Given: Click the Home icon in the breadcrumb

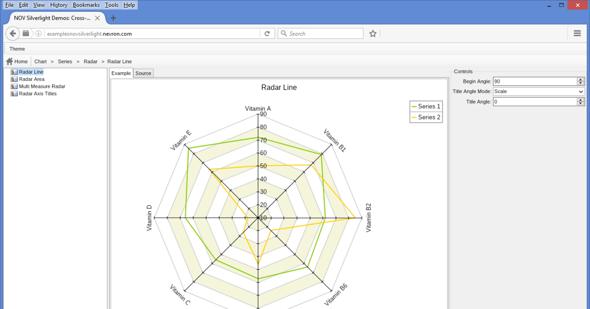Looking at the screenshot, I should coord(8,61).
